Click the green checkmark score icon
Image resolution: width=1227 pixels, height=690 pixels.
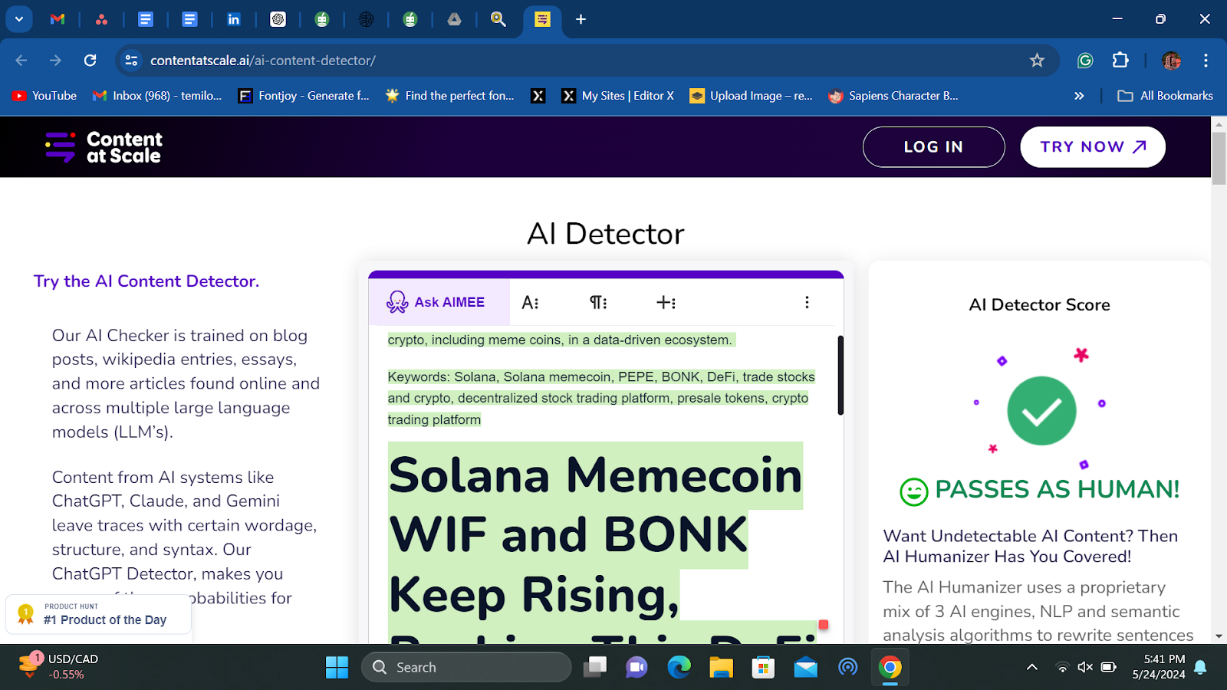coord(1041,411)
